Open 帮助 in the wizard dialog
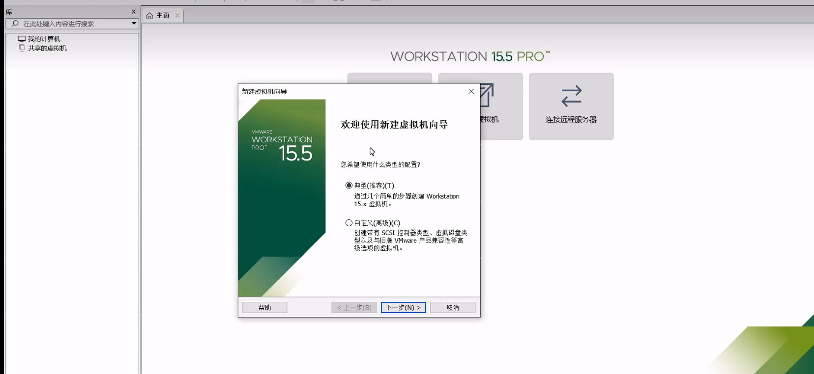 (x=264, y=307)
